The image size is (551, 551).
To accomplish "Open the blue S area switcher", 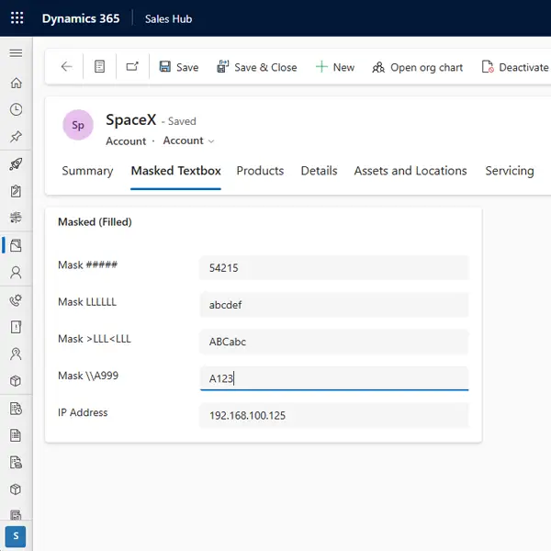I will pyautogui.click(x=16, y=536).
